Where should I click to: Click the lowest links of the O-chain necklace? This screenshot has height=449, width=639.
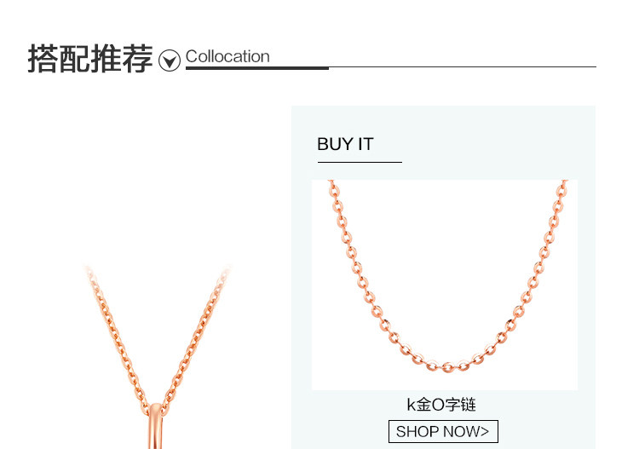[447, 366]
